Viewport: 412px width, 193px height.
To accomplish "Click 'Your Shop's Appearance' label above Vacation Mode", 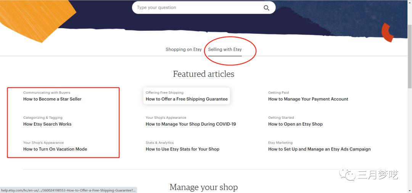I will 43,143.
